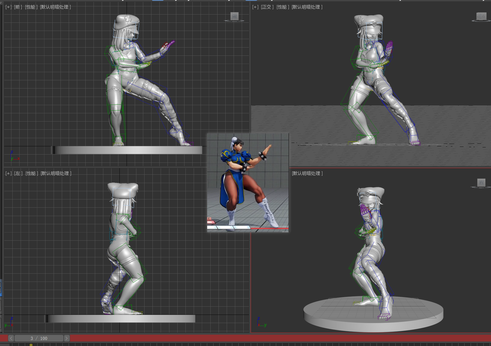Open 默认明暗处理 menu in left (左) viewport
491x346 pixels.
tap(56, 173)
